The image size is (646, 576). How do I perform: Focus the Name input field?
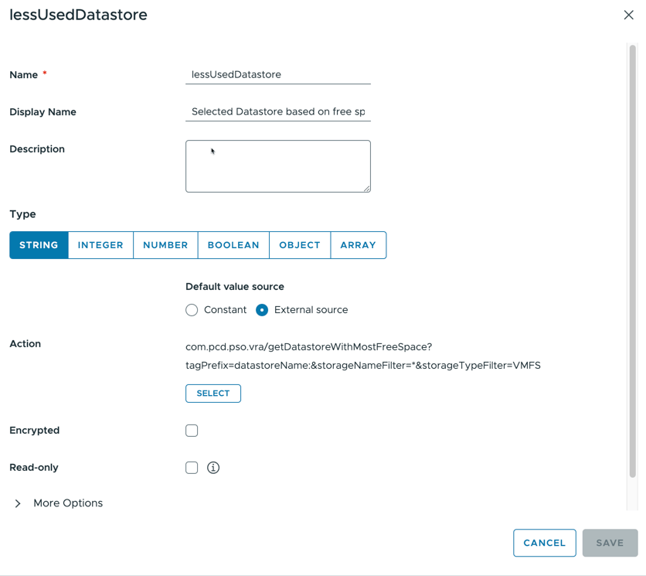pos(278,75)
